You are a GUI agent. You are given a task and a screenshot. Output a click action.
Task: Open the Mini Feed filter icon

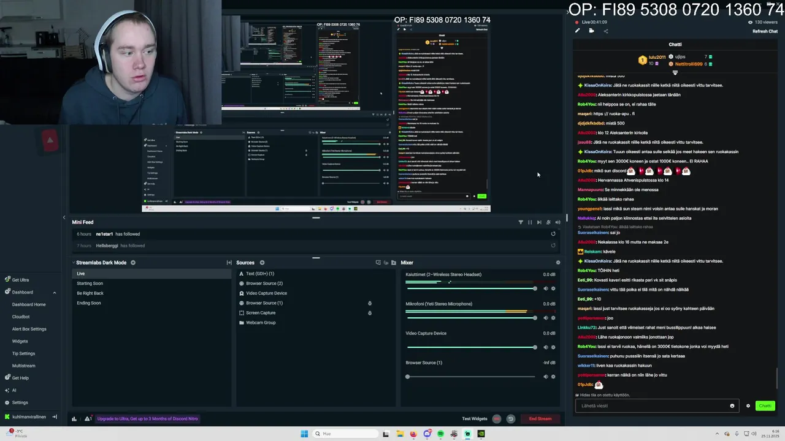[521, 222]
